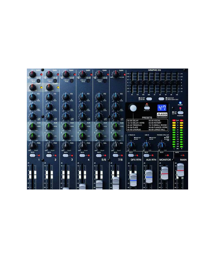This screenshot has height=258, width=215.
Task: Click the blue preset number display
Action: (x=162, y=108)
